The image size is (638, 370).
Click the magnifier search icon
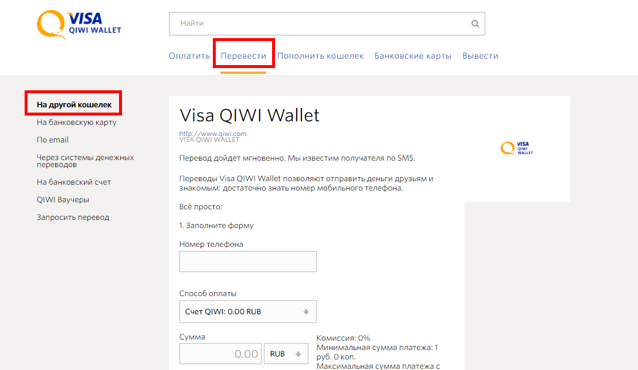click(x=475, y=23)
